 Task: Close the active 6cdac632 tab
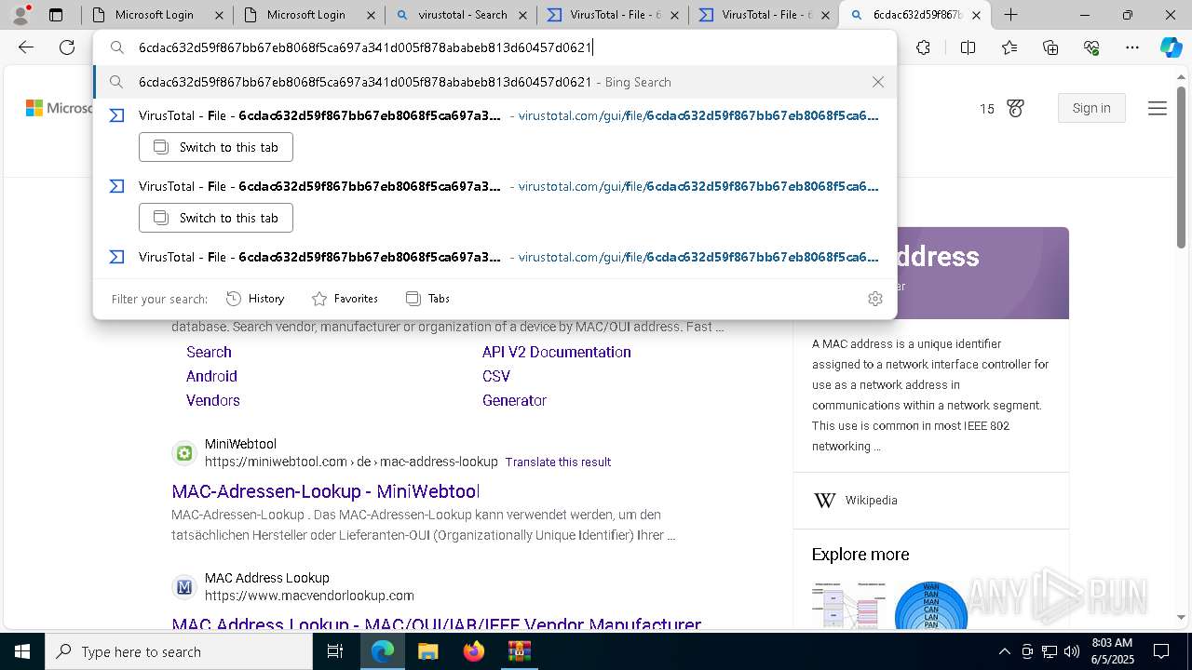pyautogui.click(x=976, y=15)
